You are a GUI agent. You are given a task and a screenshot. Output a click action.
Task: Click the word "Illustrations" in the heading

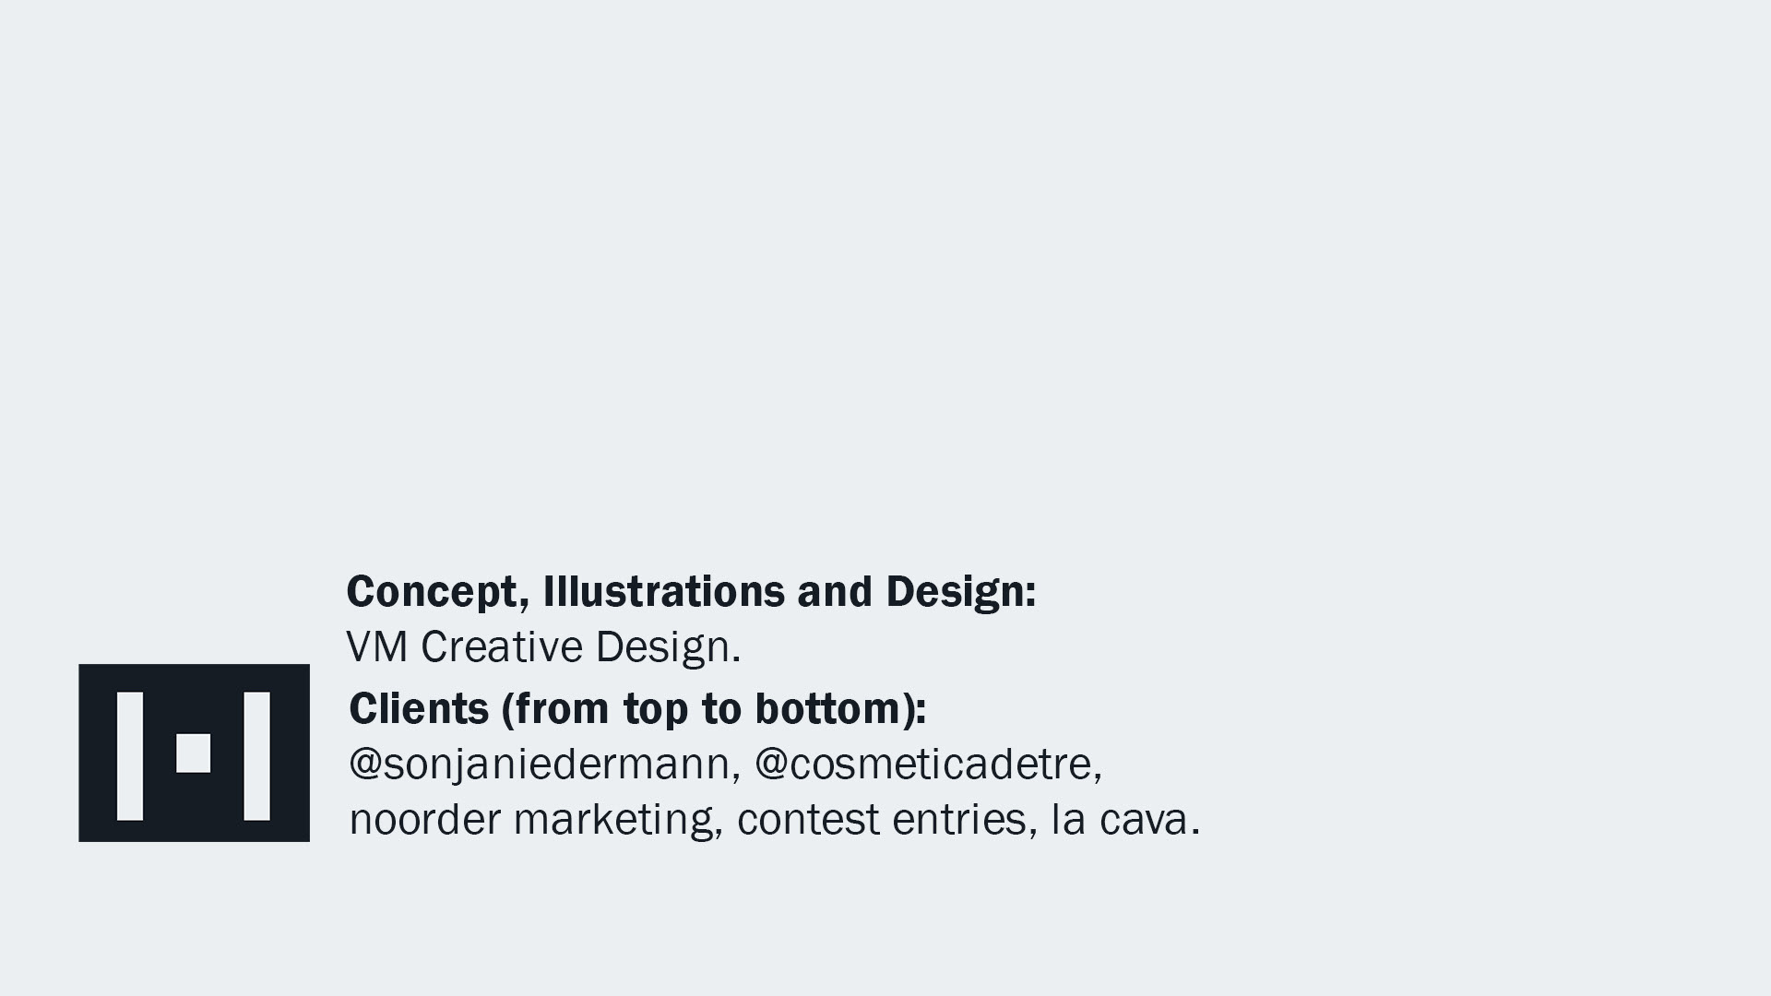pos(663,592)
